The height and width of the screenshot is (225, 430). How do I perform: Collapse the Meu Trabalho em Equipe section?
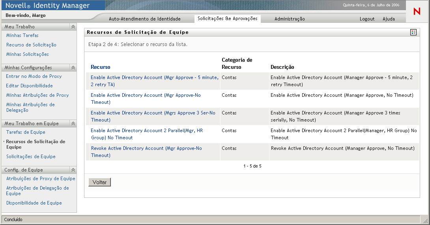[73, 123]
